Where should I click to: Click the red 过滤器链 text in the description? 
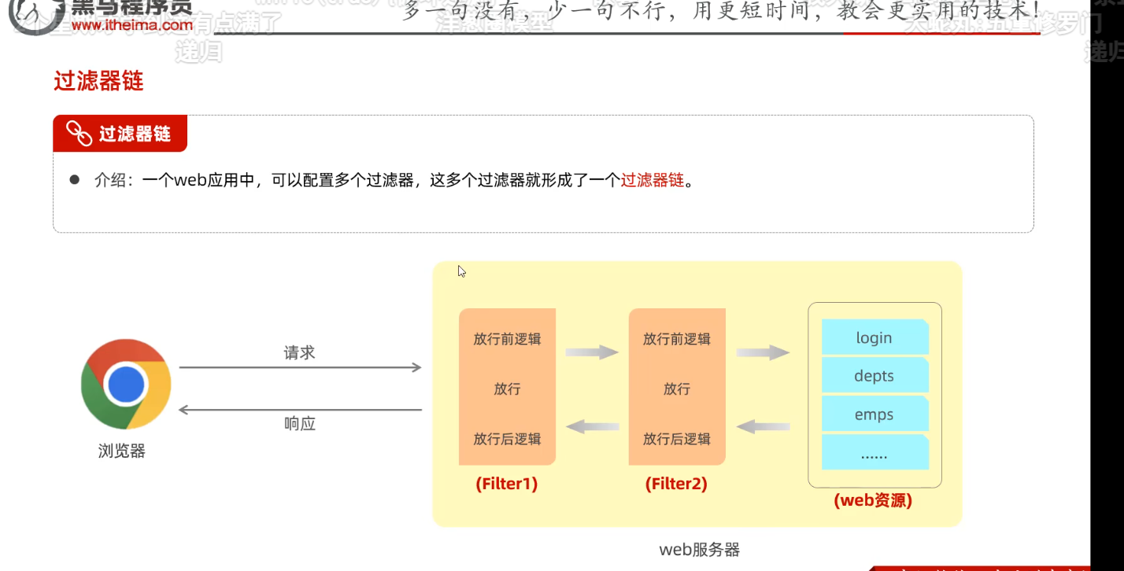pos(653,180)
